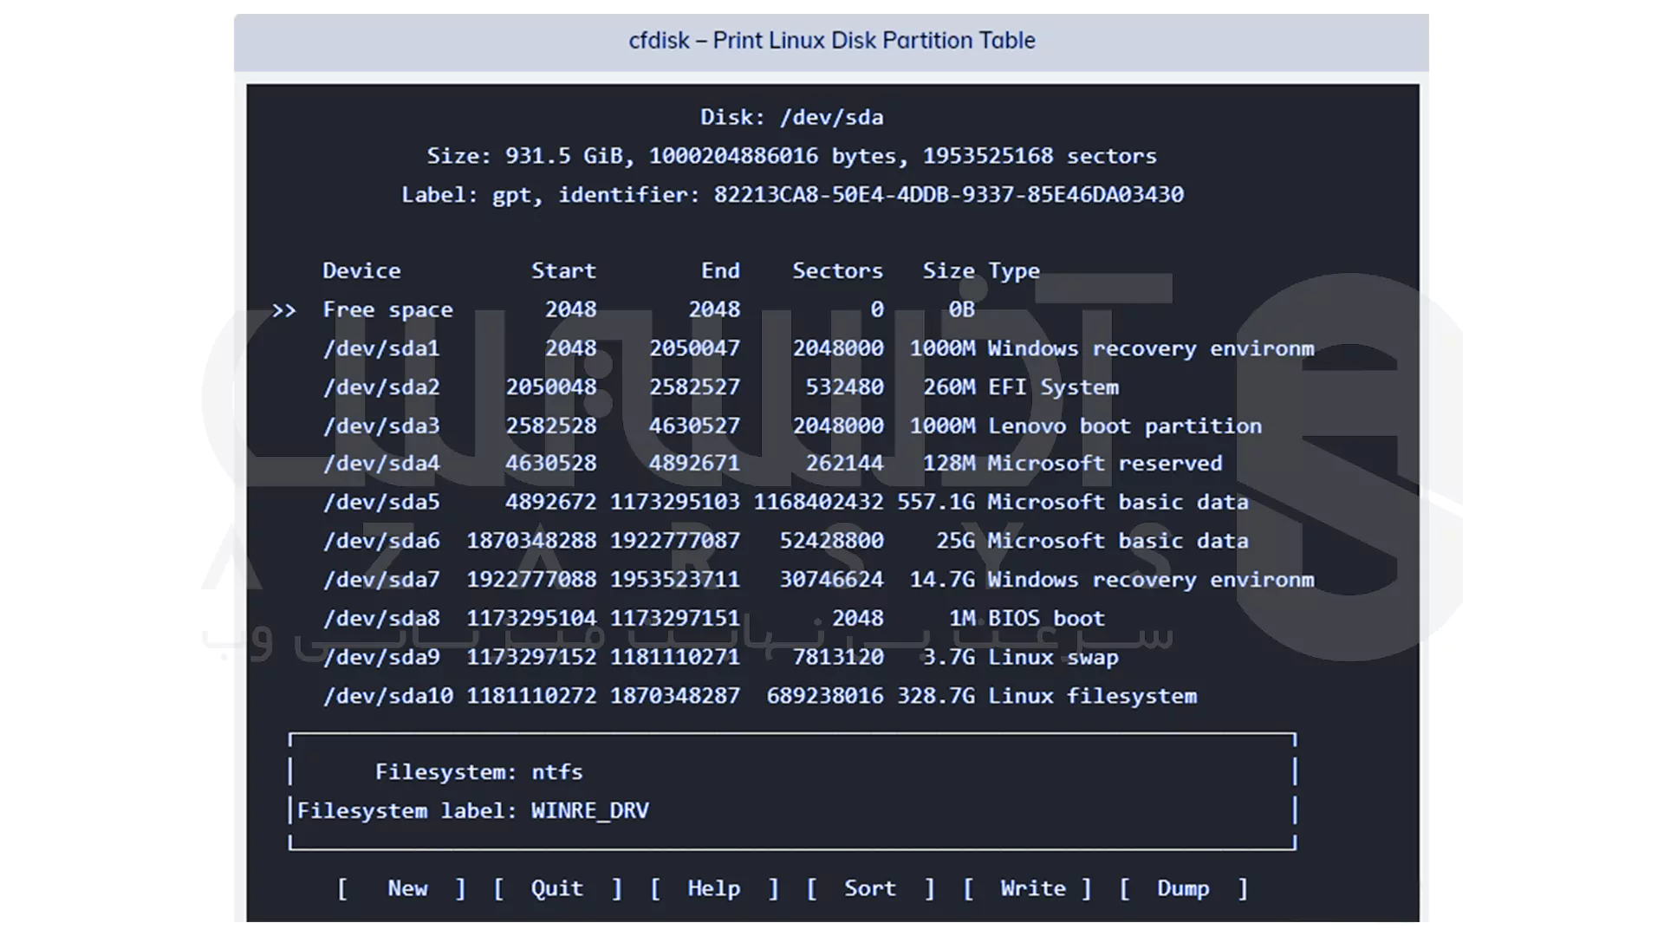This screenshot has width=1664, height=936.
Task: Click the sectors value 7813120
Action: [838, 658]
